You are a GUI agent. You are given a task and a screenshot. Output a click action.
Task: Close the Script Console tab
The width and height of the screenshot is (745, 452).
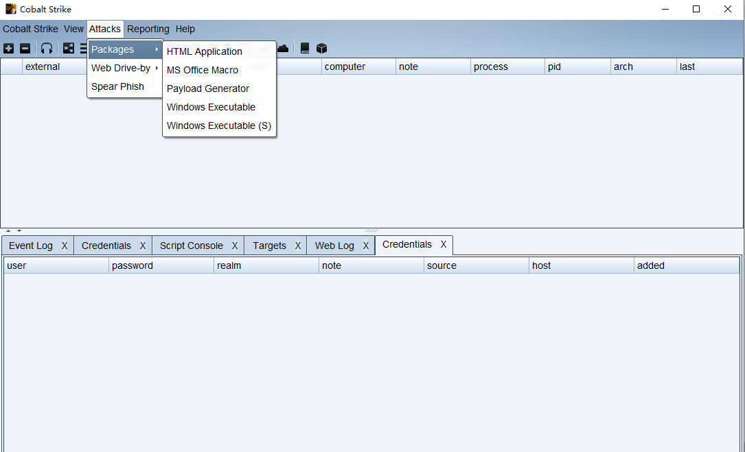(235, 246)
